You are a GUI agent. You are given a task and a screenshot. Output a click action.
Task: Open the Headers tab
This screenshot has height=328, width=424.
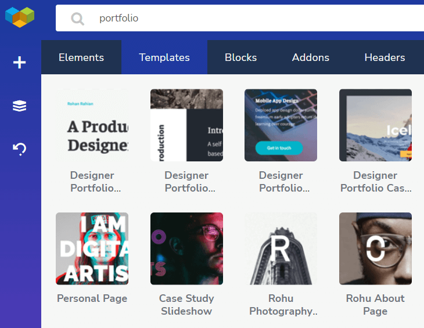click(385, 57)
